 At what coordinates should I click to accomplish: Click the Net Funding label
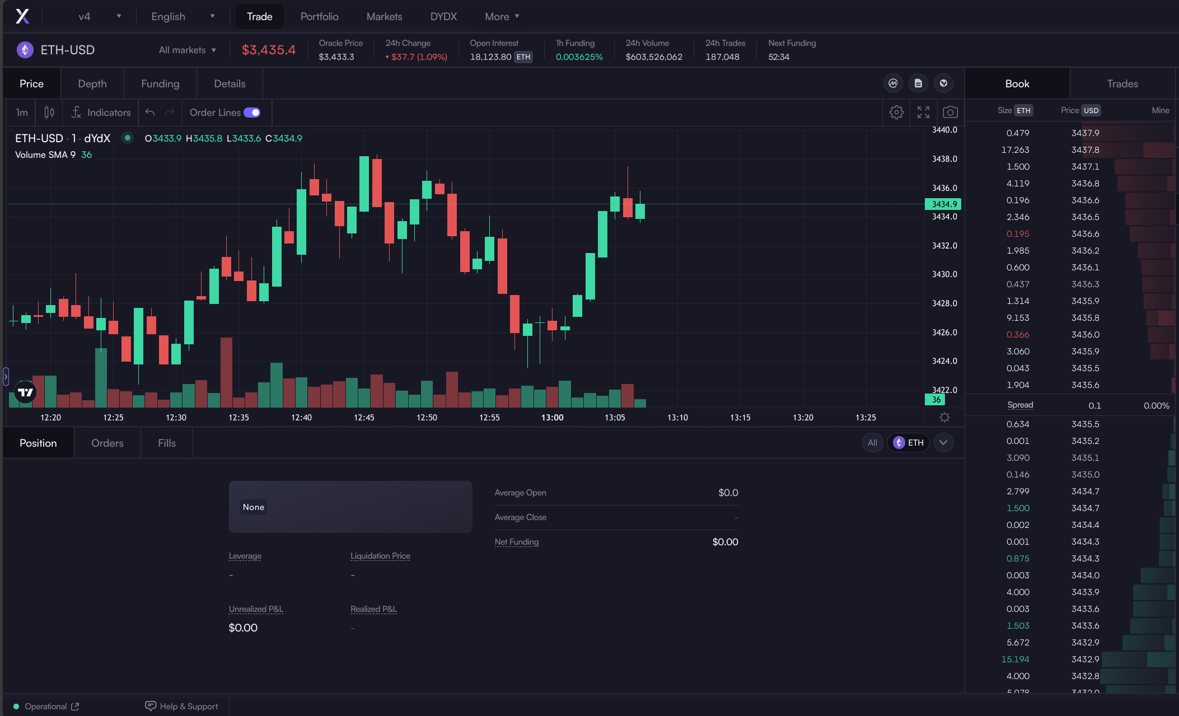click(x=516, y=542)
